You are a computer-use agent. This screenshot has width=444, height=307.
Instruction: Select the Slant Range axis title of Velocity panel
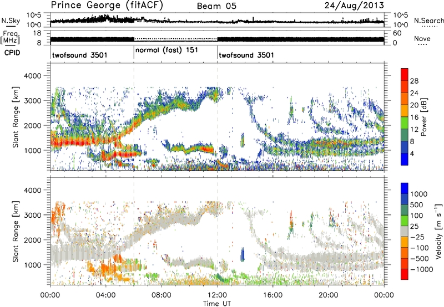[16, 231]
